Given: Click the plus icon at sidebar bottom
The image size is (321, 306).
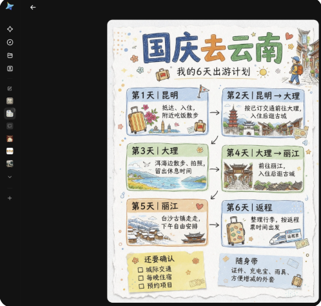Looking at the screenshot, I should click(x=10, y=198).
